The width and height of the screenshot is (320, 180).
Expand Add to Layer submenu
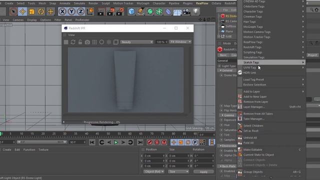point(271,91)
